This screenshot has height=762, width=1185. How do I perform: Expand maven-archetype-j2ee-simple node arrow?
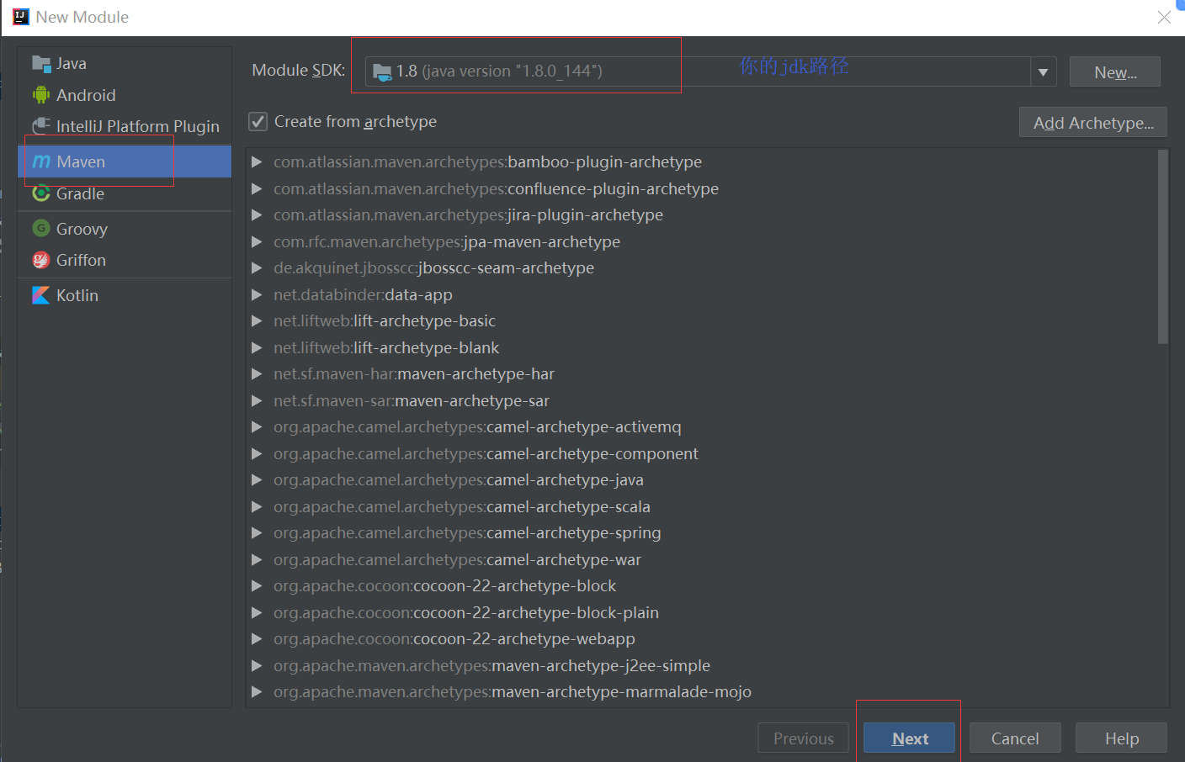click(x=257, y=665)
